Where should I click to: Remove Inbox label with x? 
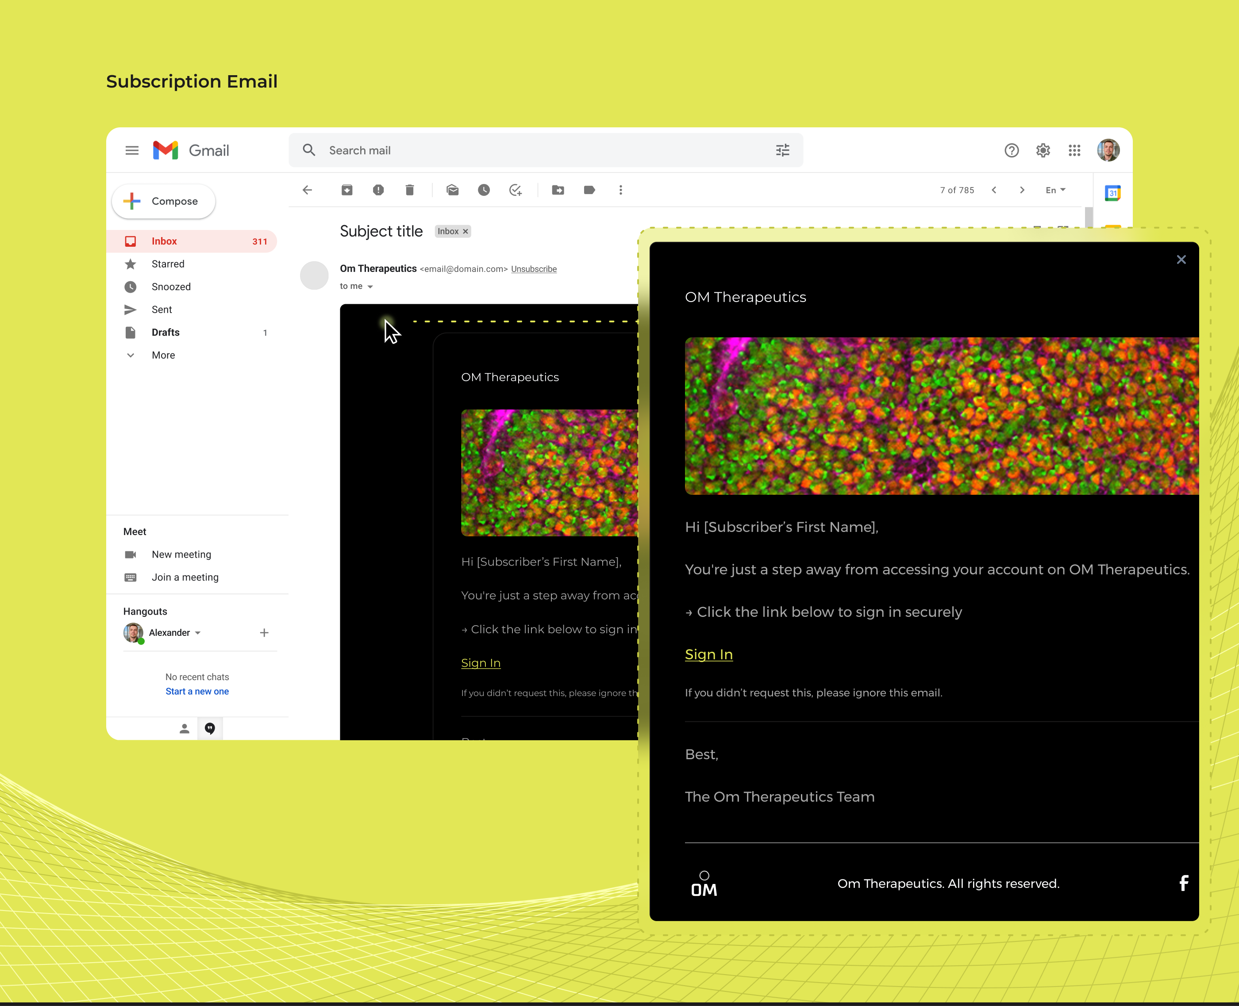466,232
